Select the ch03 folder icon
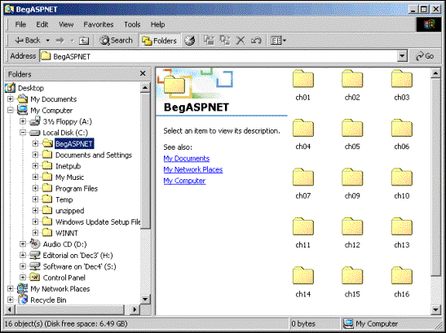Image resolution: width=446 pixels, height=333 pixels. [402, 80]
